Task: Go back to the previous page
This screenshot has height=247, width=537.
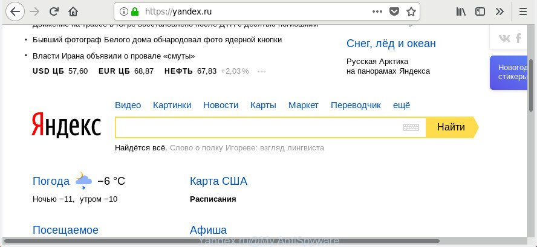Action: click(15, 11)
